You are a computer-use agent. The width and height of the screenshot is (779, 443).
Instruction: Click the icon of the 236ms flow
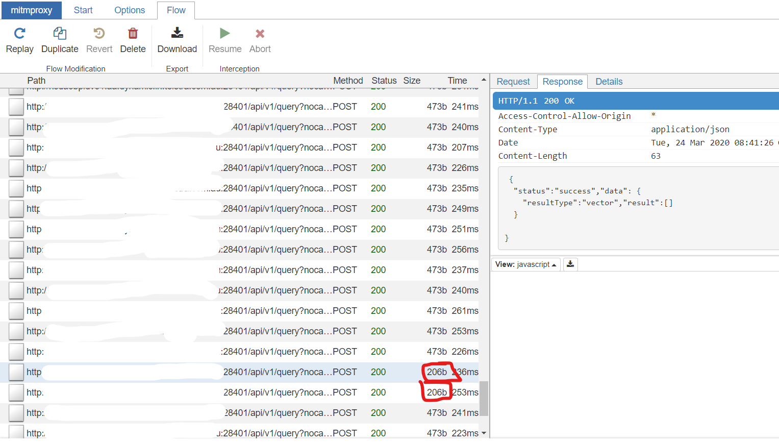coord(16,372)
